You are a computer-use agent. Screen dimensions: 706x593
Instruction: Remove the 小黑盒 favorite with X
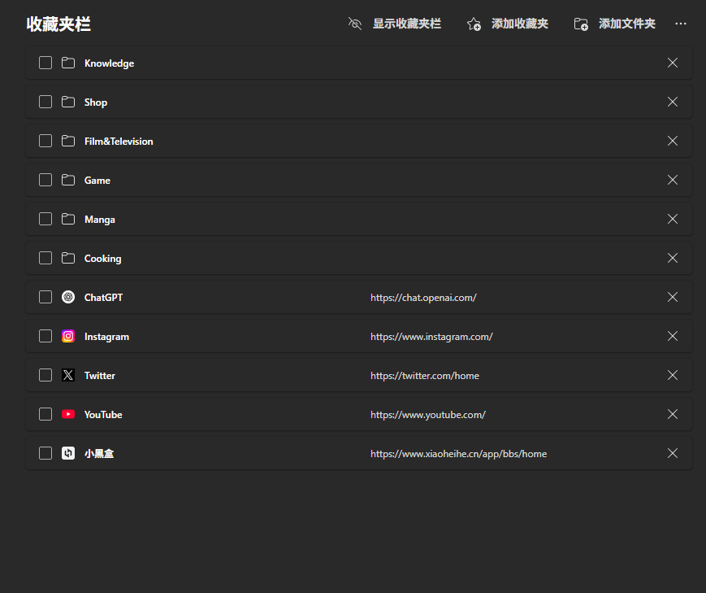[x=673, y=453]
